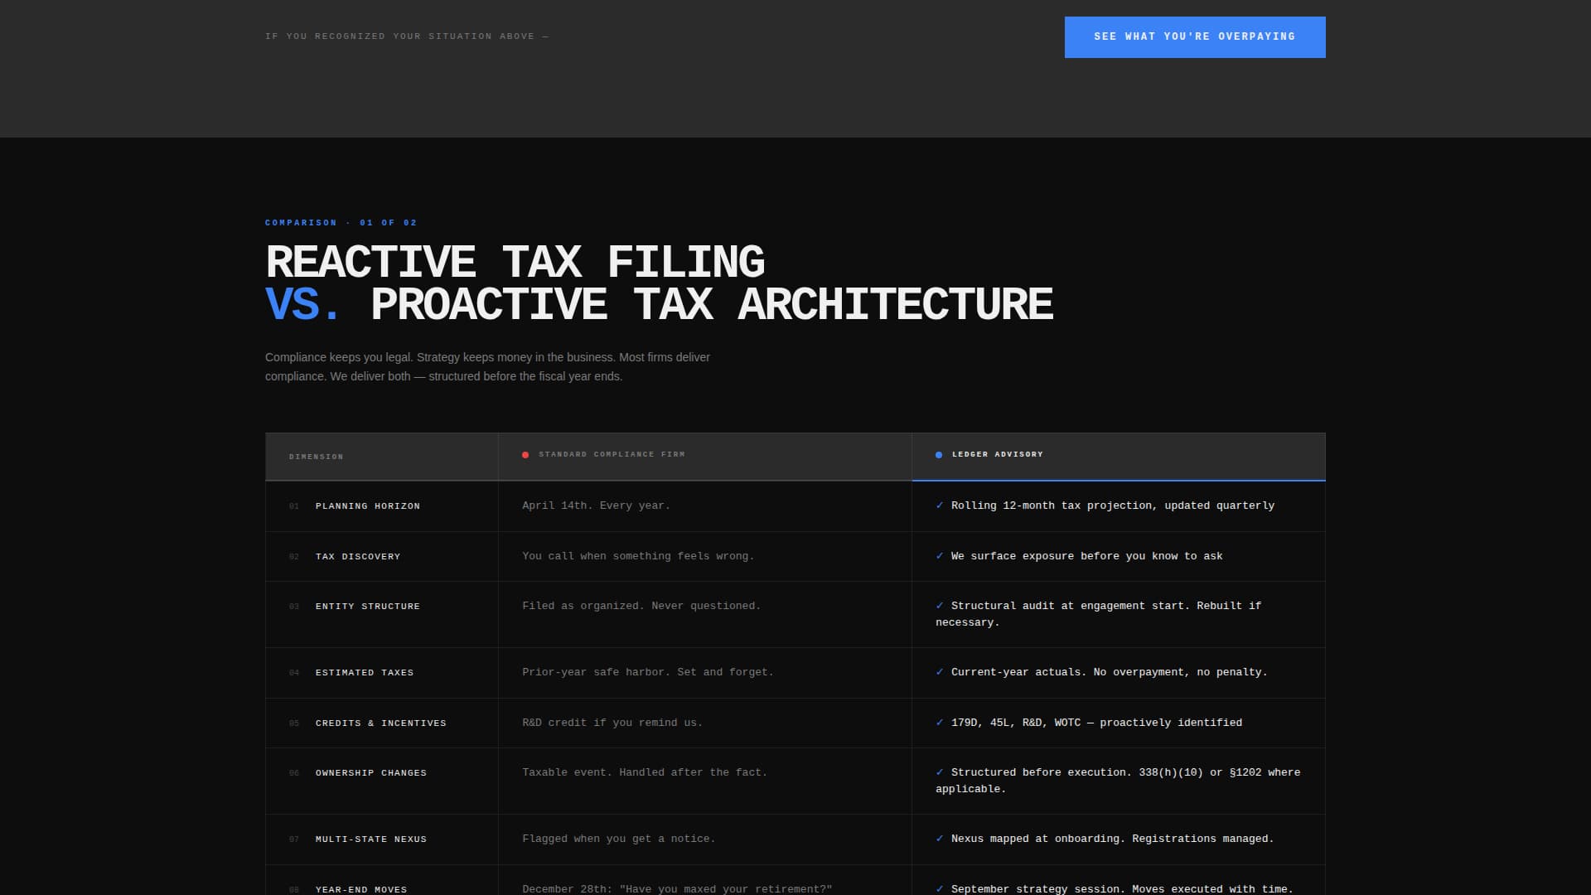Click the checkmark next to Structured before execution
This screenshot has height=895, width=1591.
coord(940,772)
